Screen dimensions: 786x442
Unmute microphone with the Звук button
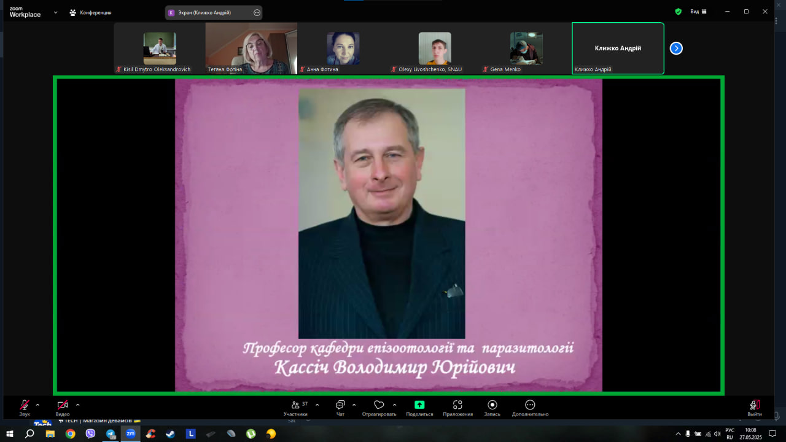tap(25, 405)
